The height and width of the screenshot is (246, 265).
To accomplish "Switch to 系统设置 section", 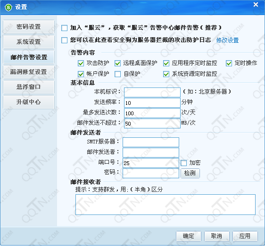I will 29,42.
